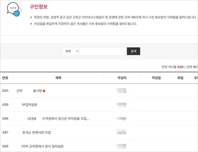The image size is (198, 152).
Task: Click the 작성자 column header
Action: click(122, 78)
